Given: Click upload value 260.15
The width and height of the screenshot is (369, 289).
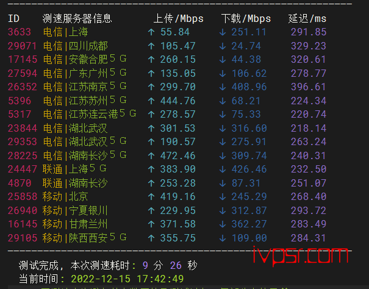Looking at the screenshot, I should (178, 59).
